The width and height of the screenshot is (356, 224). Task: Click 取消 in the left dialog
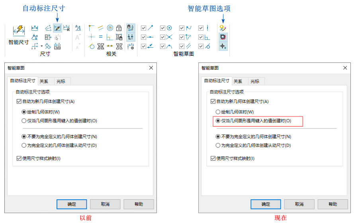(105, 204)
